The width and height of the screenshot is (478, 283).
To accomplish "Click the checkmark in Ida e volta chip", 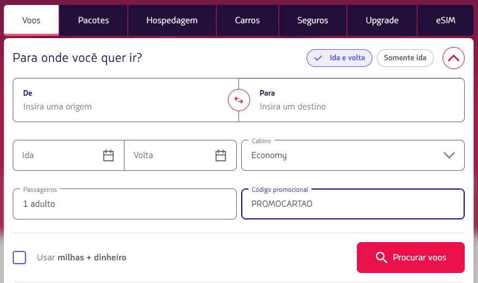I will (x=318, y=58).
